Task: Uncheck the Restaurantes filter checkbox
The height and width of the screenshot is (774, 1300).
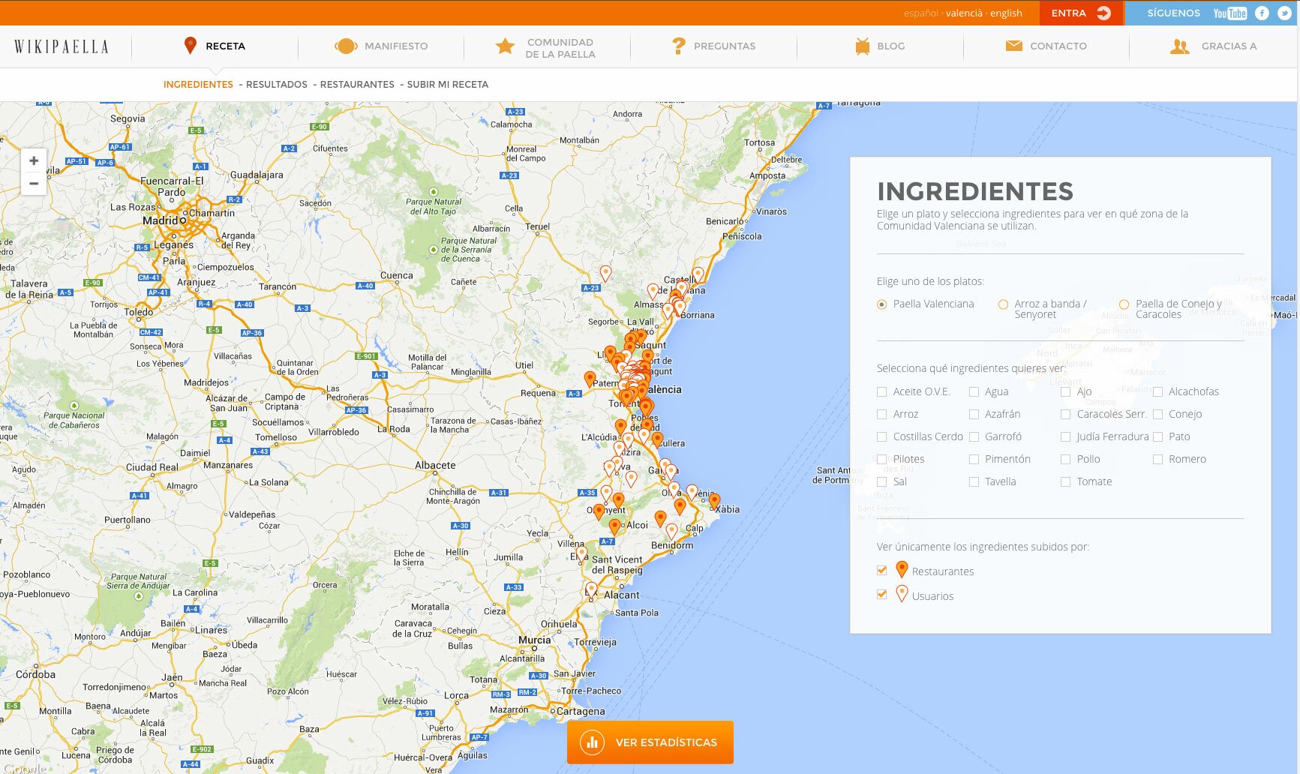Action: 882,571
